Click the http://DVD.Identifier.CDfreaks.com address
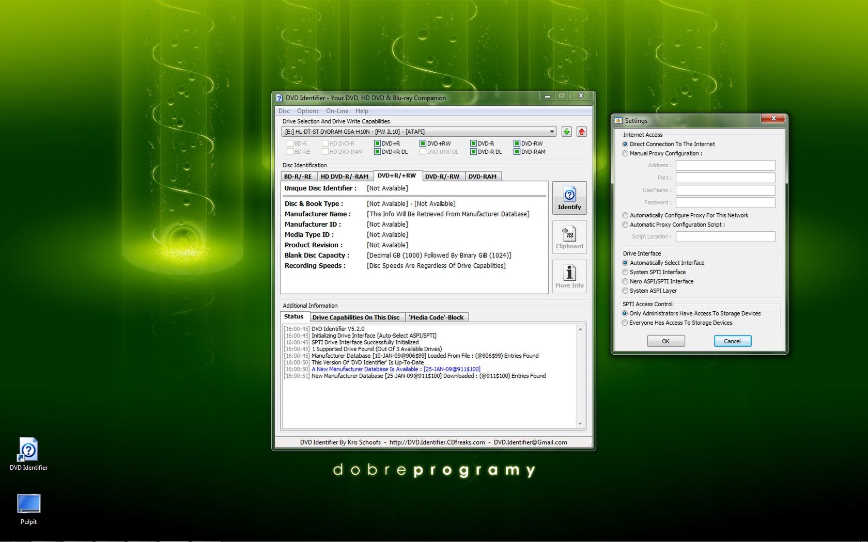 [437, 442]
